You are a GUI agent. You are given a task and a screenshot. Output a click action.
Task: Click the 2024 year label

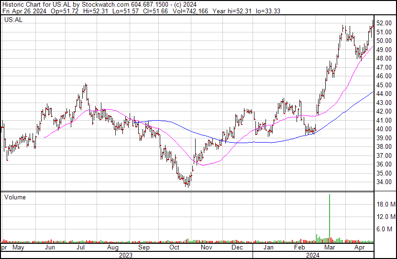tap(313, 255)
